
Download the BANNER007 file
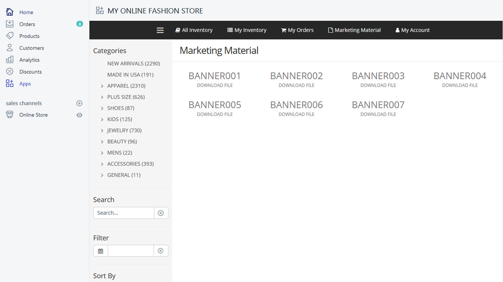[x=378, y=114]
